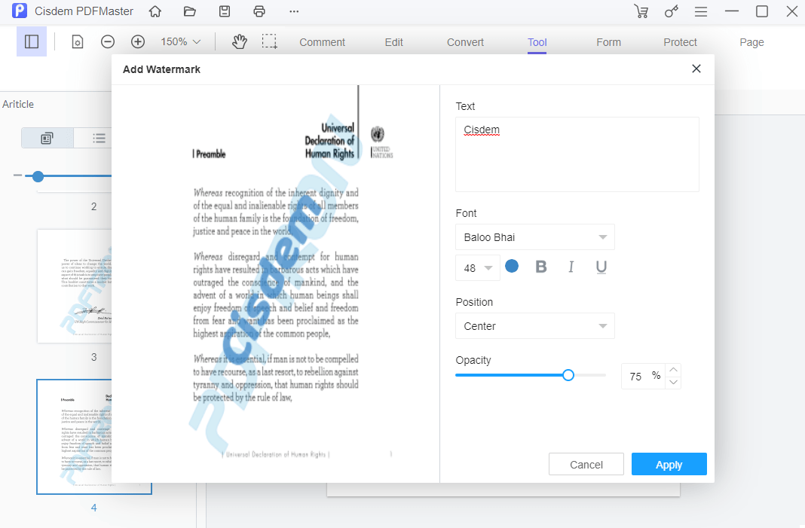
Task: Click the Save disk icon
Action: [x=225, y=11]
